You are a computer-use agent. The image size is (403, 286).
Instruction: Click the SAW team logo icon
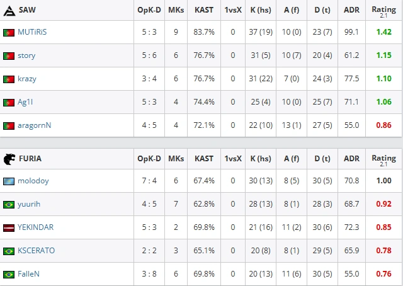click(9, 11)
